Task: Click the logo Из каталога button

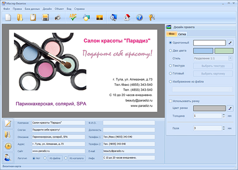Action: tap(77, 158)
